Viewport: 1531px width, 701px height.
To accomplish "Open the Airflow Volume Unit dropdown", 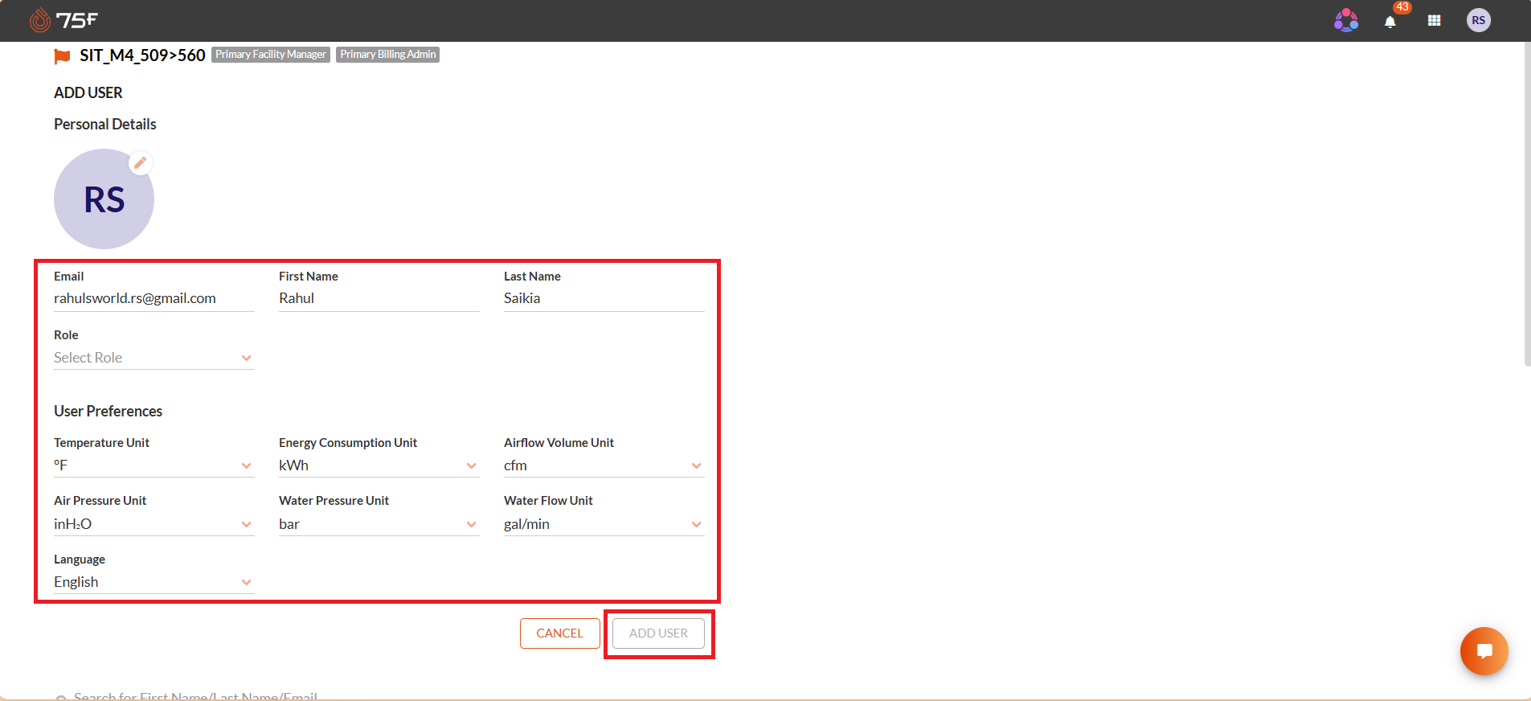I will pos(604,465).
